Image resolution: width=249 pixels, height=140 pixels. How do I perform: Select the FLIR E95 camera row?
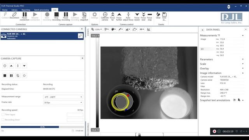click(x=42, y=36)
